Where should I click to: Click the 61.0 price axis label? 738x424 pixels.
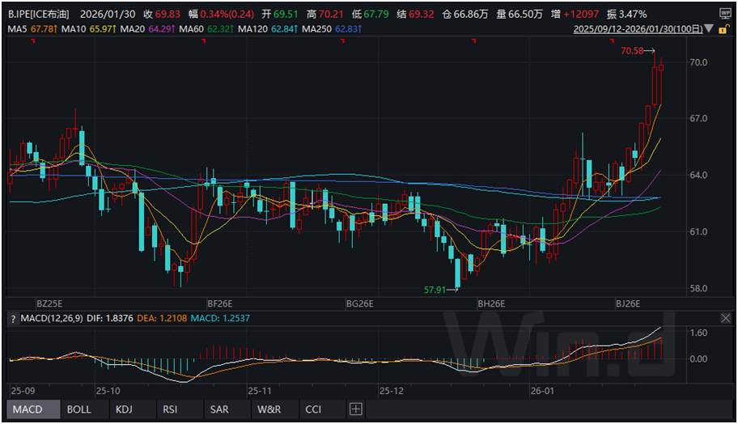pyautogui.click(x=698, y=232)
